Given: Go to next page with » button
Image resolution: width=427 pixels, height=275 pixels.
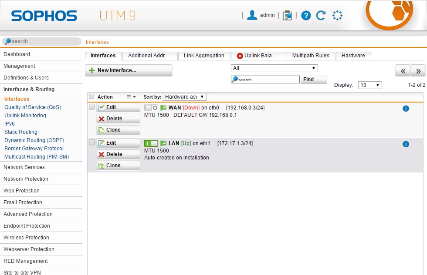Looking at the screenshot, I should click(x=418, y=71).
